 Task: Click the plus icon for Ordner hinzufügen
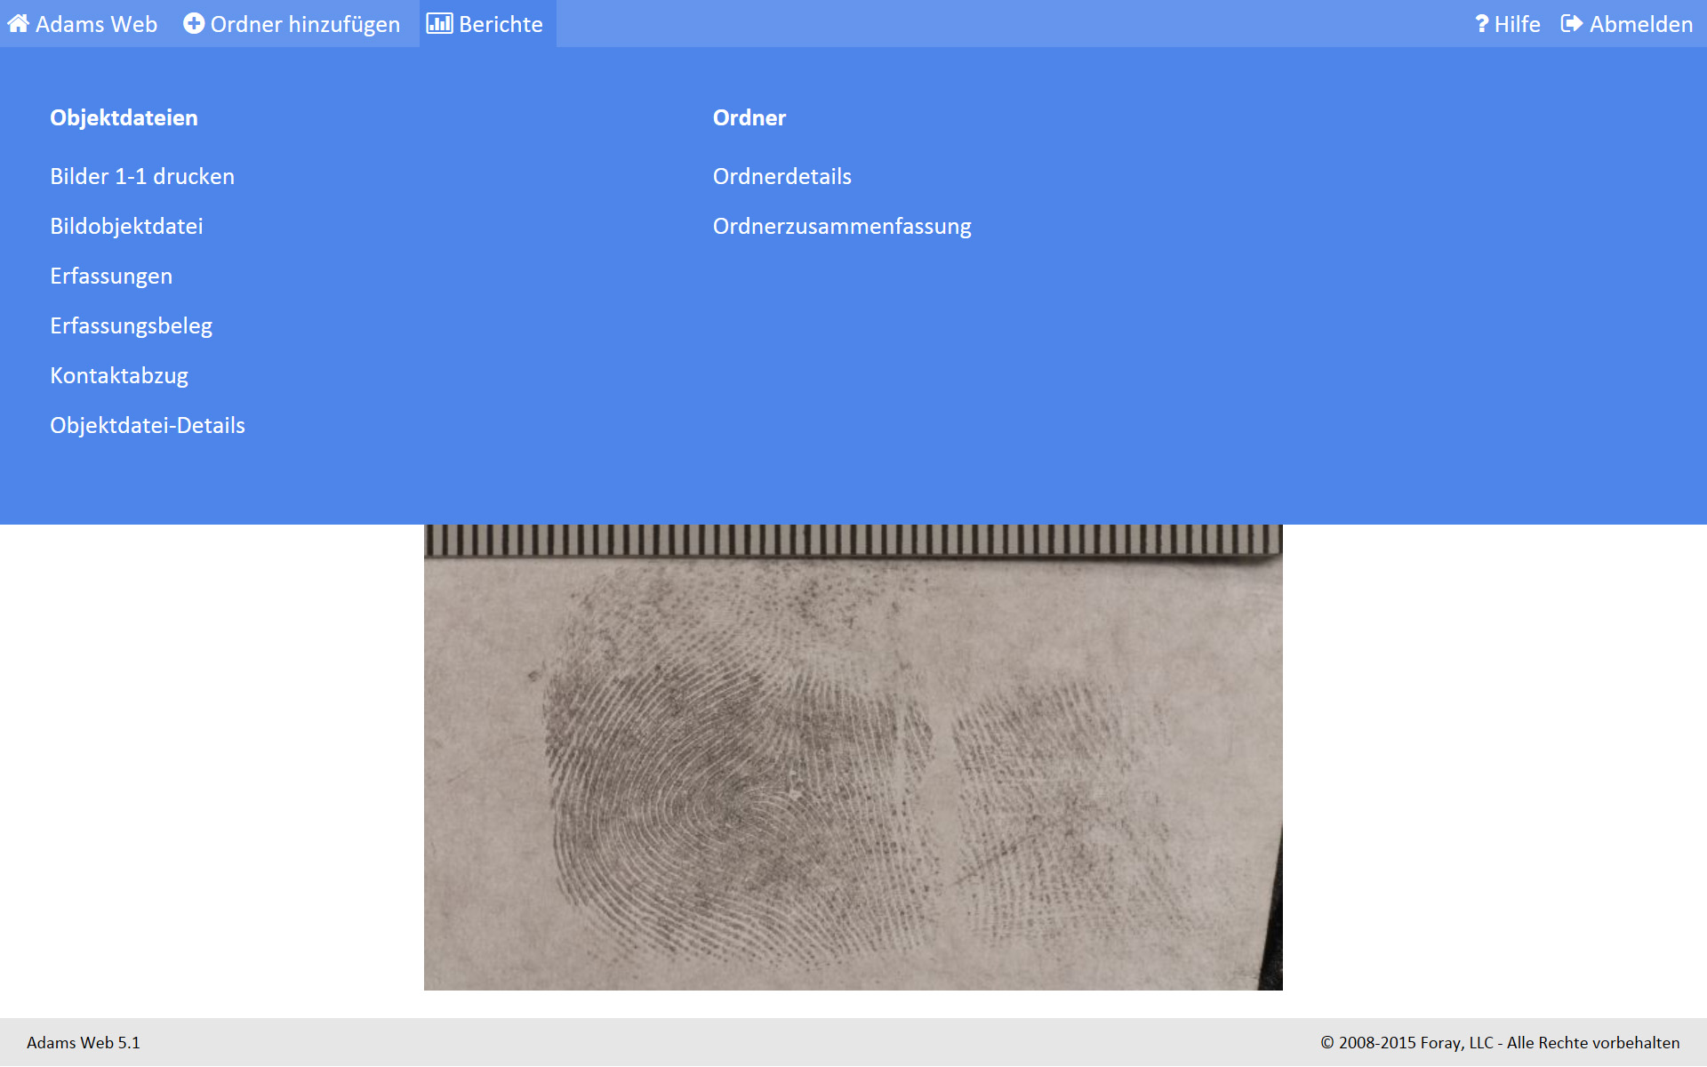click(194, 24)
